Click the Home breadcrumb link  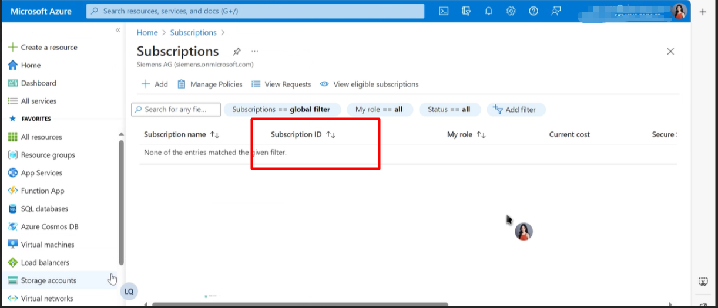[x=147, y=33]
